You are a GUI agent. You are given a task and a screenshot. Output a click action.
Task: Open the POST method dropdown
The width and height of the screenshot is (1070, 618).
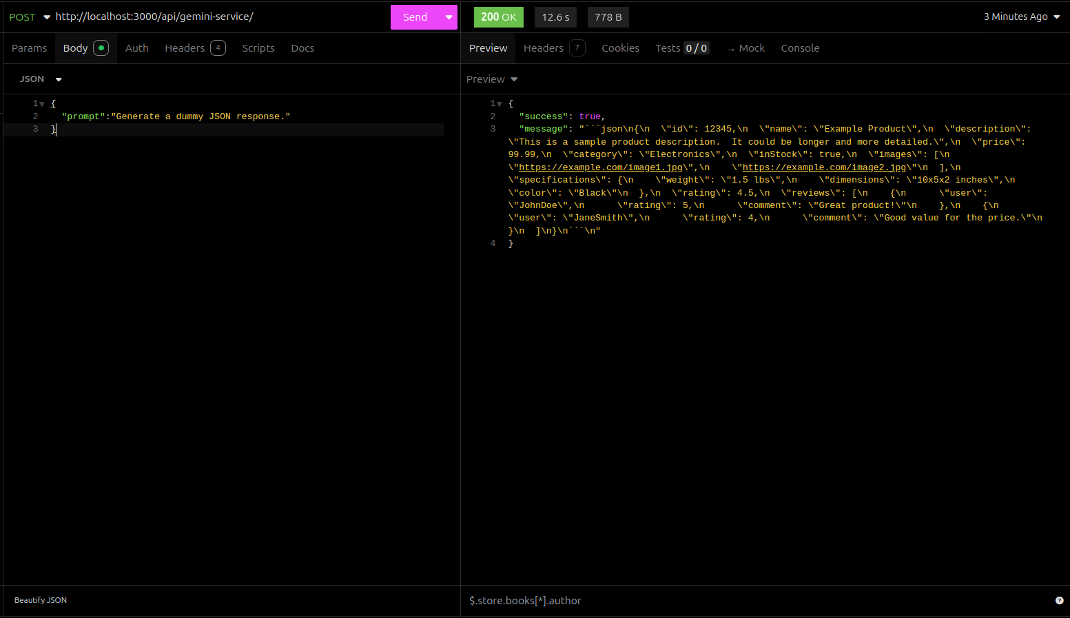coord(46,17)
